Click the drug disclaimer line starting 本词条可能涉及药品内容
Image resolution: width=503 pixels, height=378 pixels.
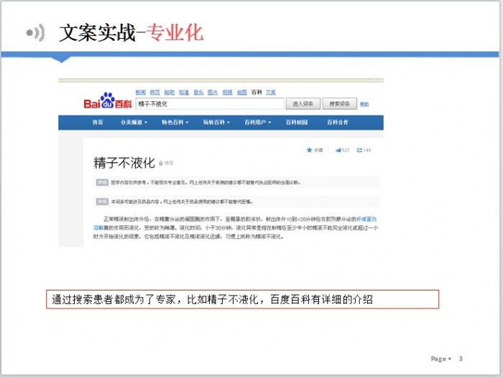pos(182,202)
